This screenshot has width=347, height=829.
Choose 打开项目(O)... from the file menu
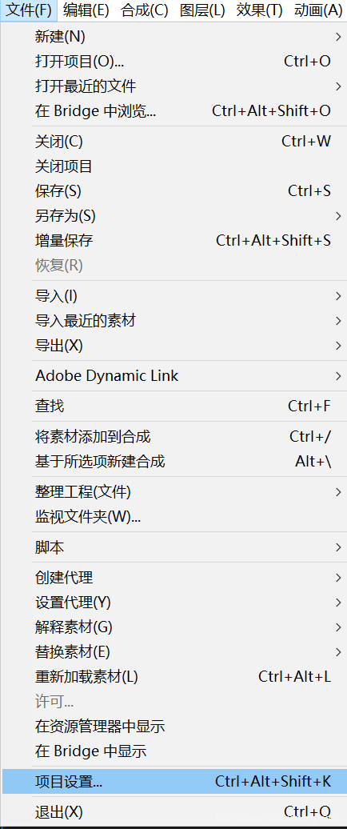click(x=173, y=62)
